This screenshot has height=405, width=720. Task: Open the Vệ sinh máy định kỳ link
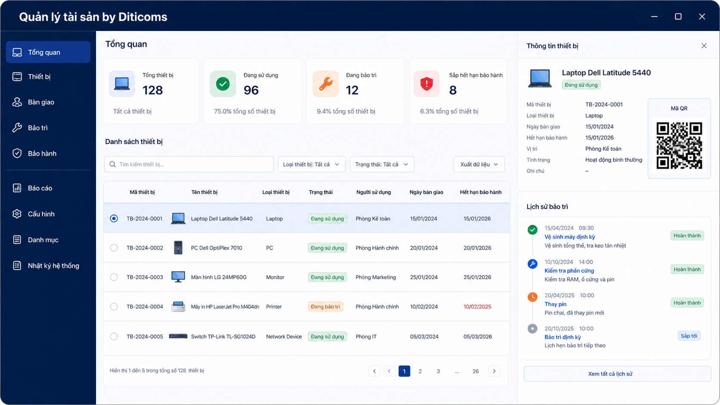[570, 237]
